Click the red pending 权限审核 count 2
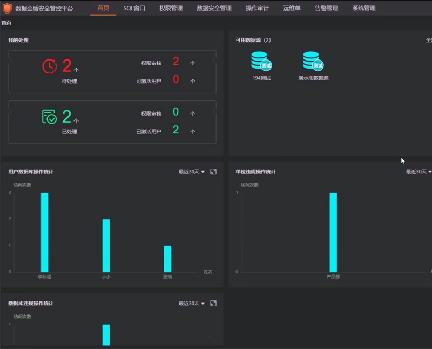432x349 pixels. tap(176, 62)
